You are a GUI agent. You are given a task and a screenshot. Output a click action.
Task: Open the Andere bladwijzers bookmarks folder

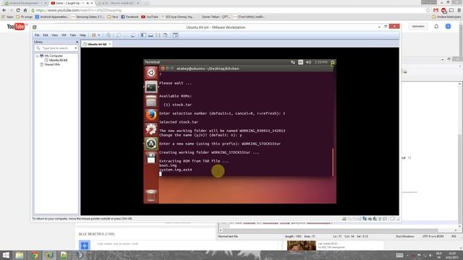coord(446,17)
